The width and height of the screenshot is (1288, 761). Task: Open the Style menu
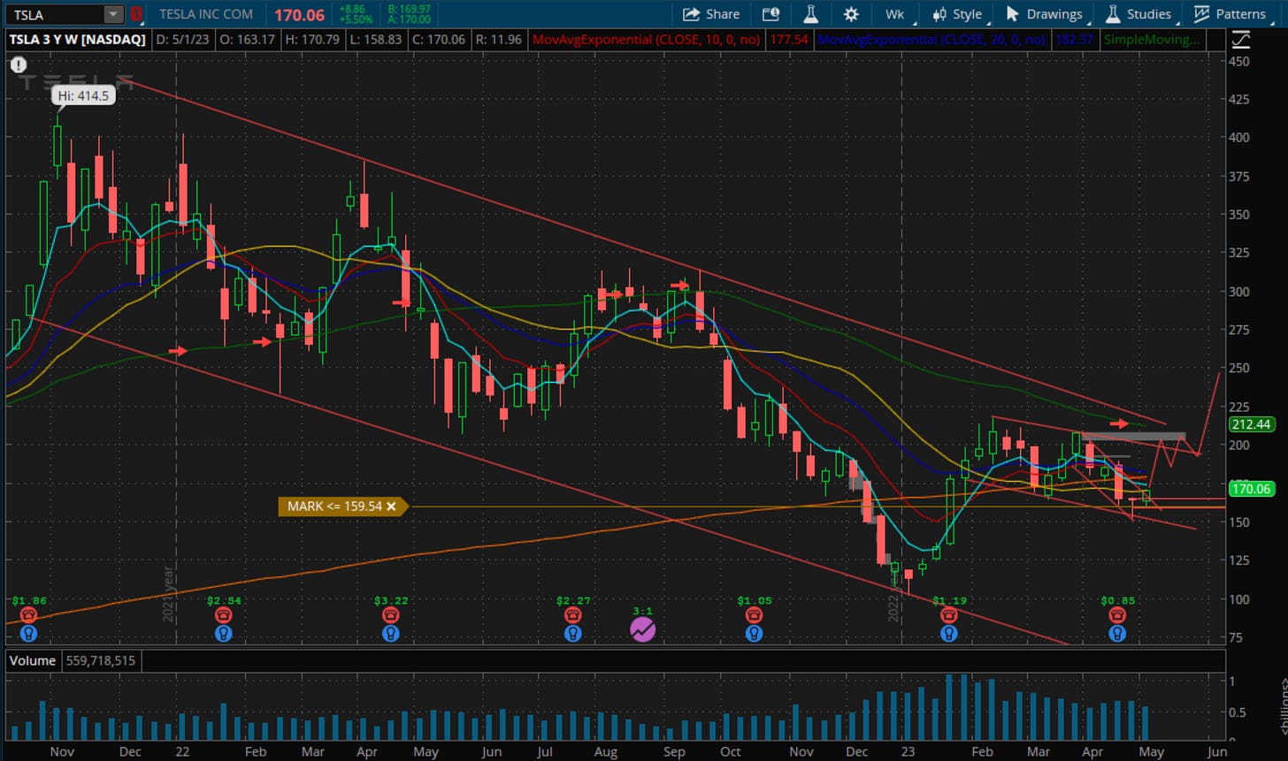[956, 14]
